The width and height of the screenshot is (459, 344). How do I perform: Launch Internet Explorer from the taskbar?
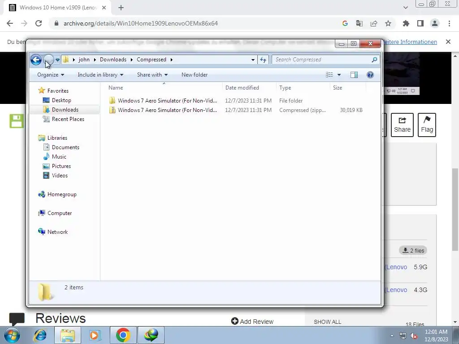click(40, 335)
